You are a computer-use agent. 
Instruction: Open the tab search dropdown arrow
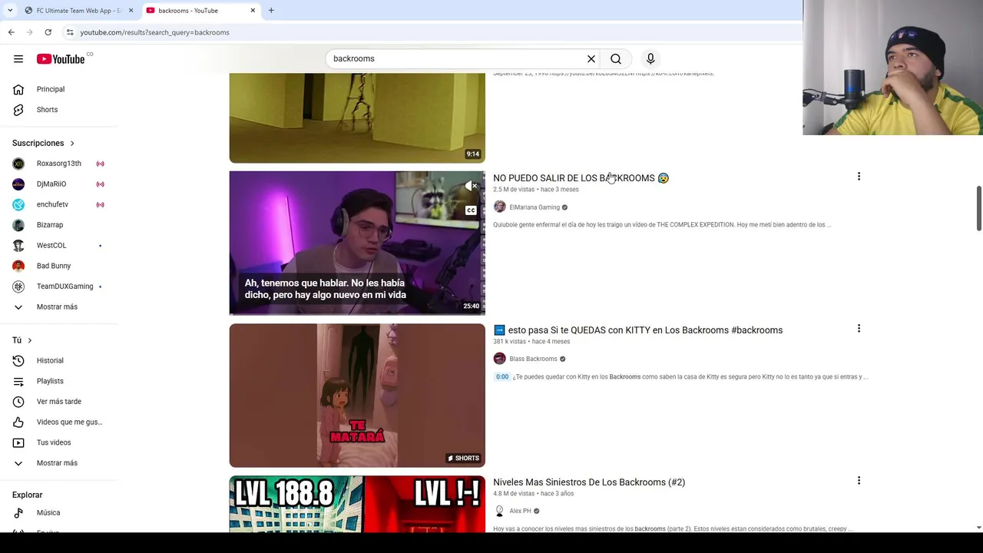coord(9,11)
